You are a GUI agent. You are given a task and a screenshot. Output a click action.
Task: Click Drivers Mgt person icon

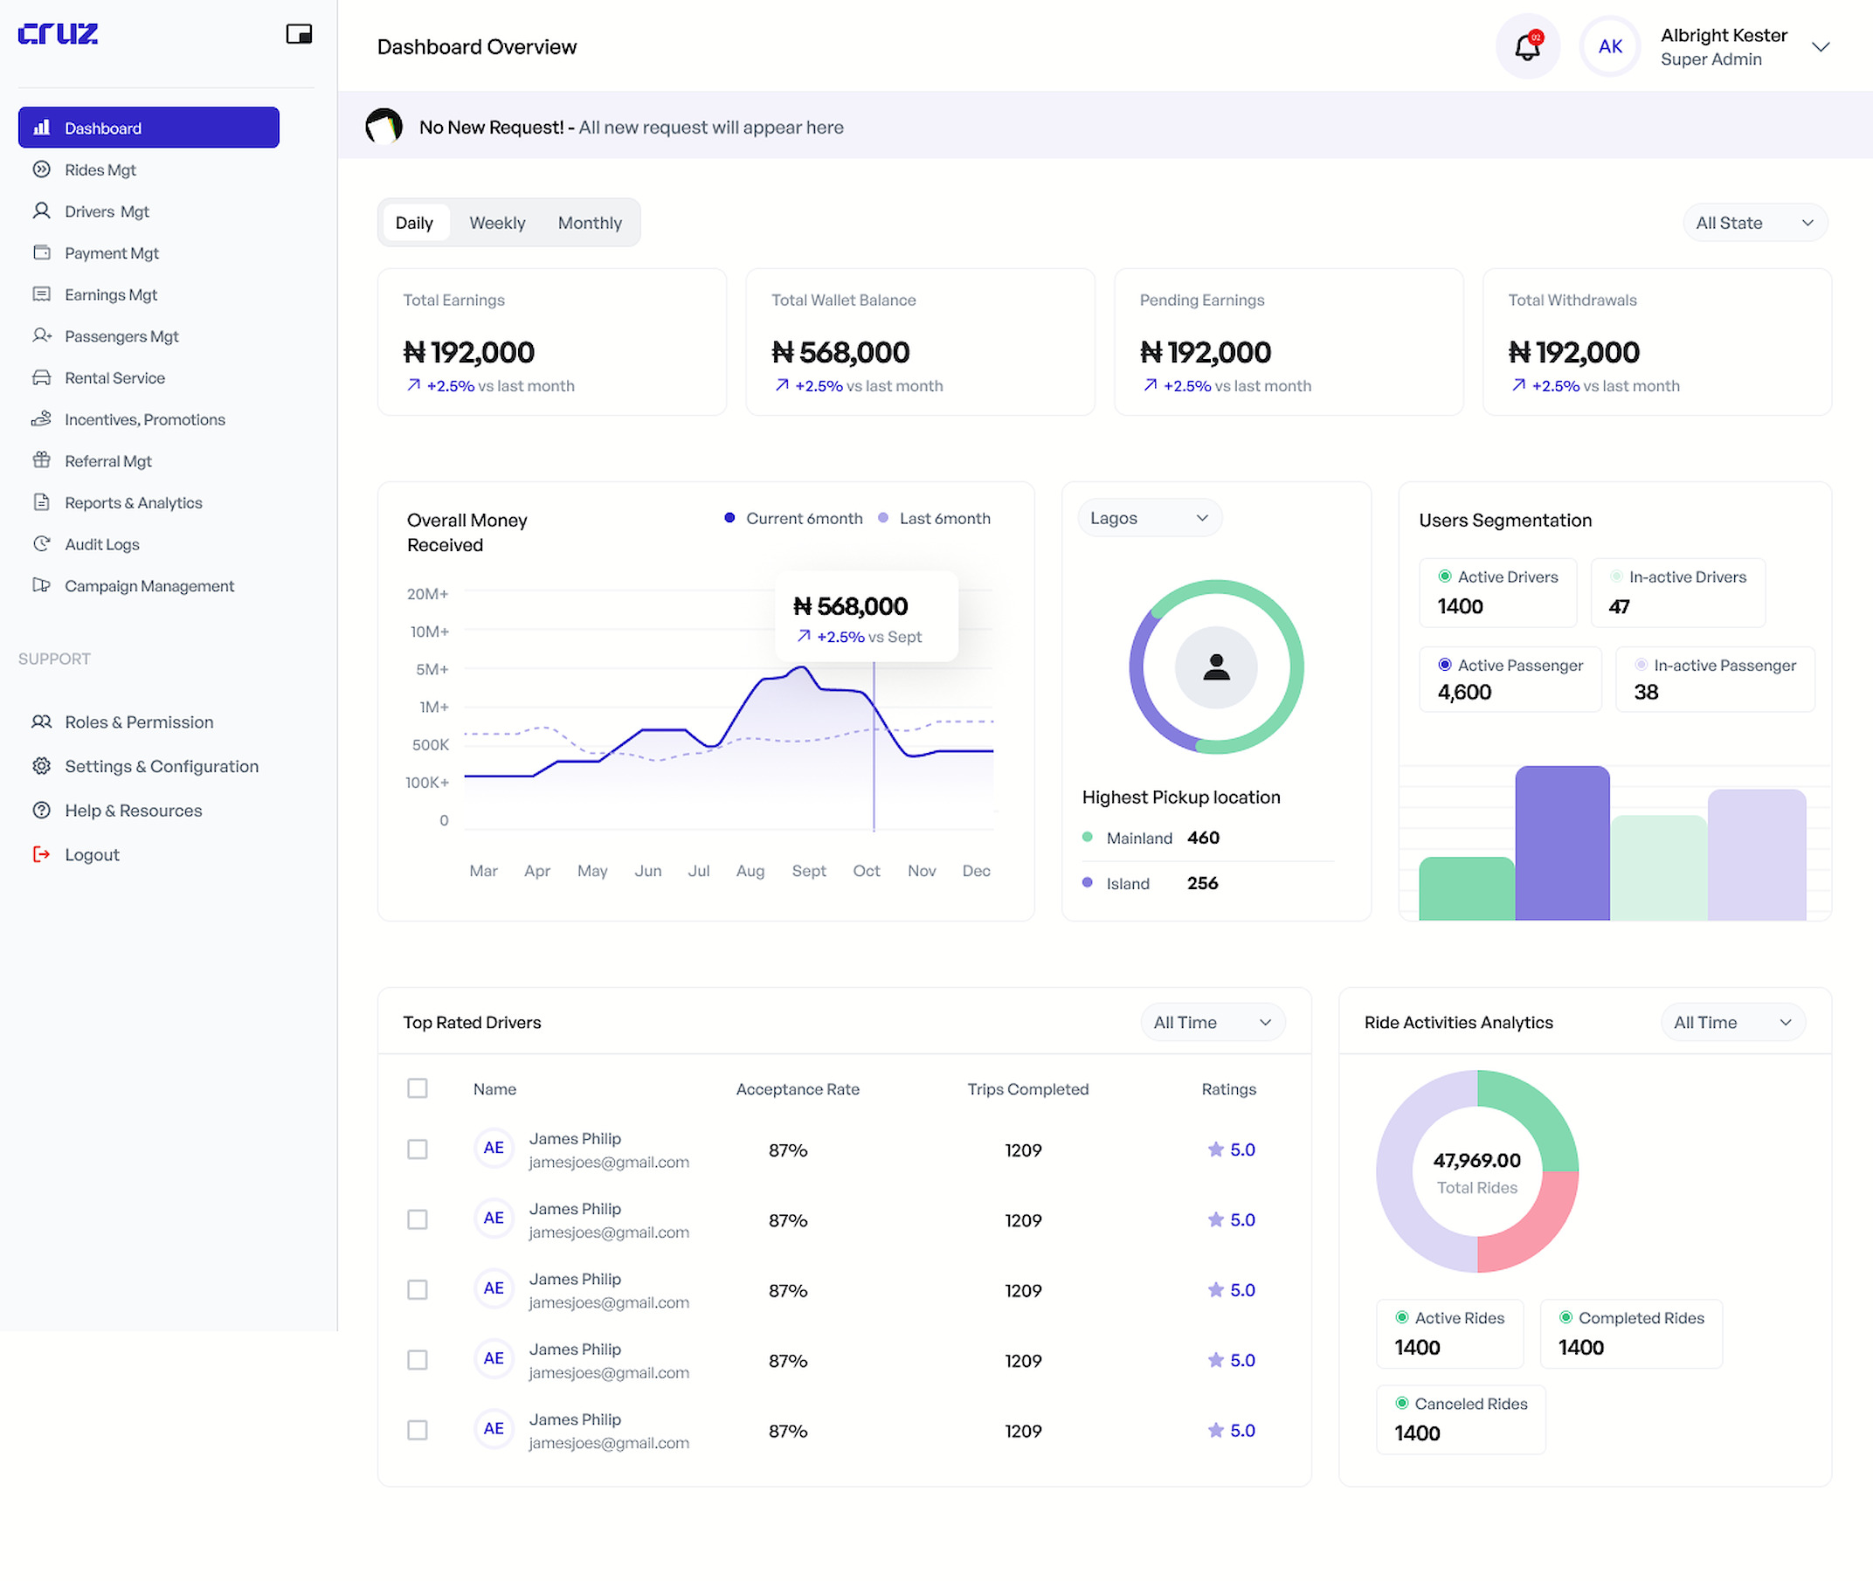click(x=41, y=211)
